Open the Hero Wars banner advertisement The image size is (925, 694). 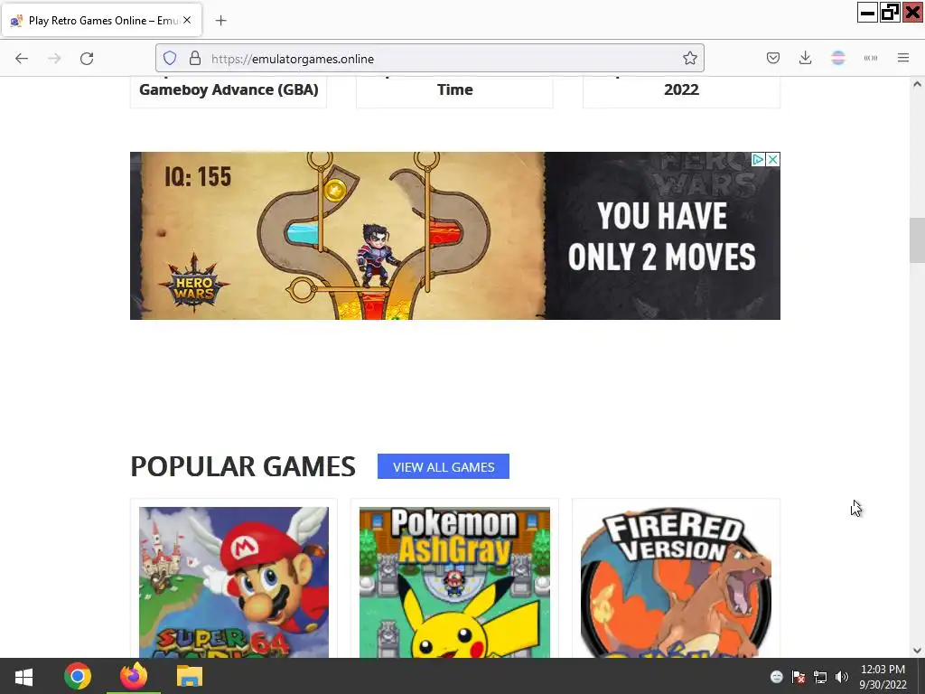tap(455, 236)
